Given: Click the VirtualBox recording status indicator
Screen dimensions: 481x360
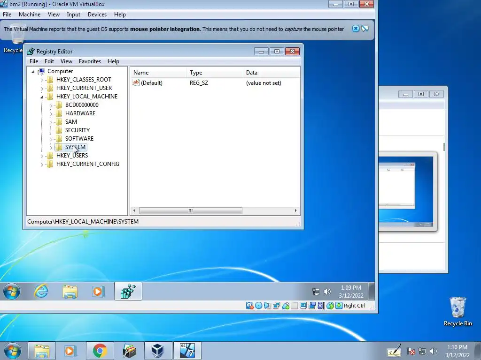Looking at the screenshot, I should pos(312,306).
